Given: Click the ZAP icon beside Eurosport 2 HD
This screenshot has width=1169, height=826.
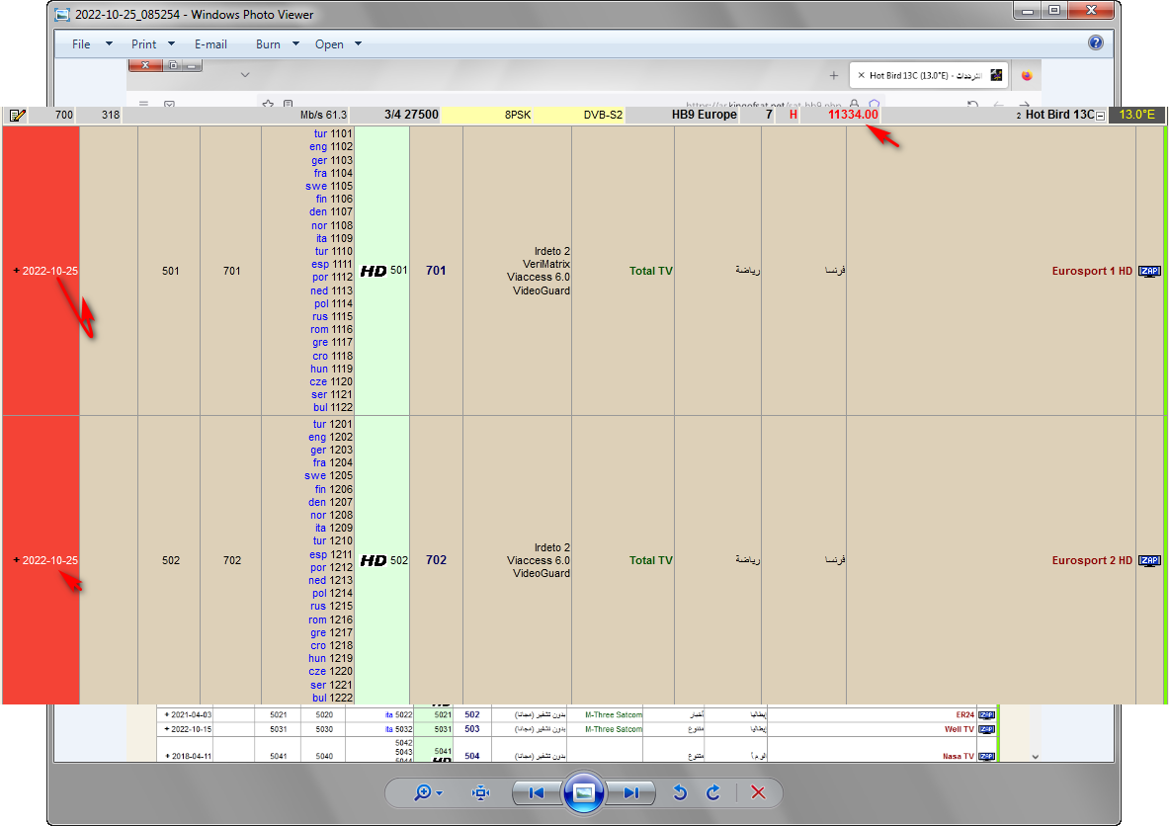Looking at the screenshot, I should 1149,560.
